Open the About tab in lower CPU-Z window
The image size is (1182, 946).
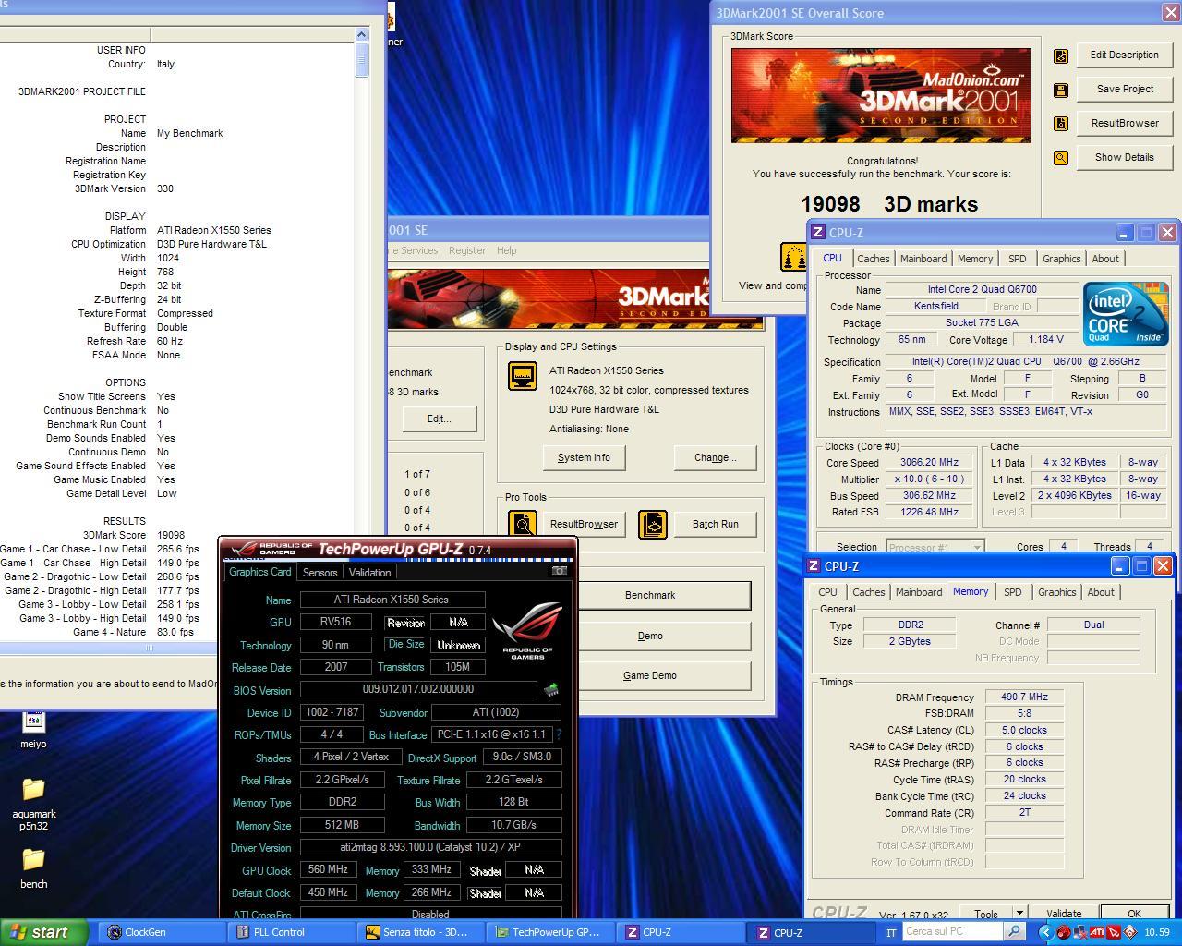[1101, 592]
